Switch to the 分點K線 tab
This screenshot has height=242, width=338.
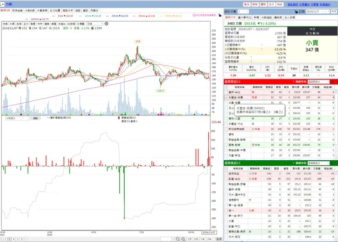pyautogui.click(x=30, y=11)
